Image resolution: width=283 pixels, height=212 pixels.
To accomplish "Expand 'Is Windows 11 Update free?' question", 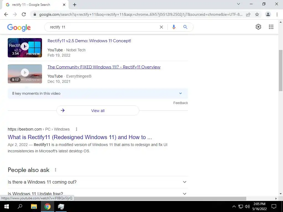I will coord(98,194).
